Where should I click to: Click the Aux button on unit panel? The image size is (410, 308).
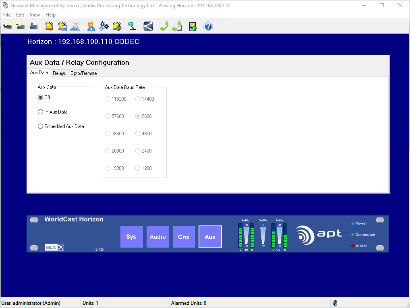click(210, 237)
